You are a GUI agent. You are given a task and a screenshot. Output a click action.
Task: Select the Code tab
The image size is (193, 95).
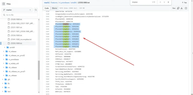tap(47, 8)
